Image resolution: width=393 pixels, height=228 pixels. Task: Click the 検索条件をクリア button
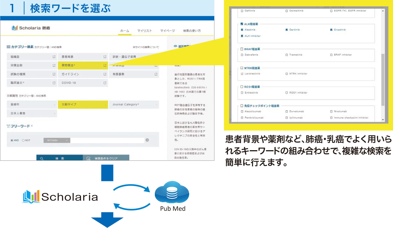point(106,158)
